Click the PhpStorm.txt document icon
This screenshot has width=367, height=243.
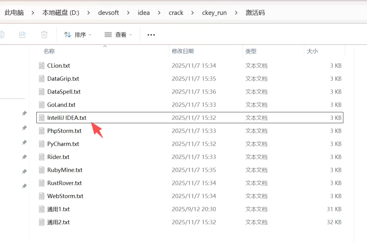click(42, 131)
